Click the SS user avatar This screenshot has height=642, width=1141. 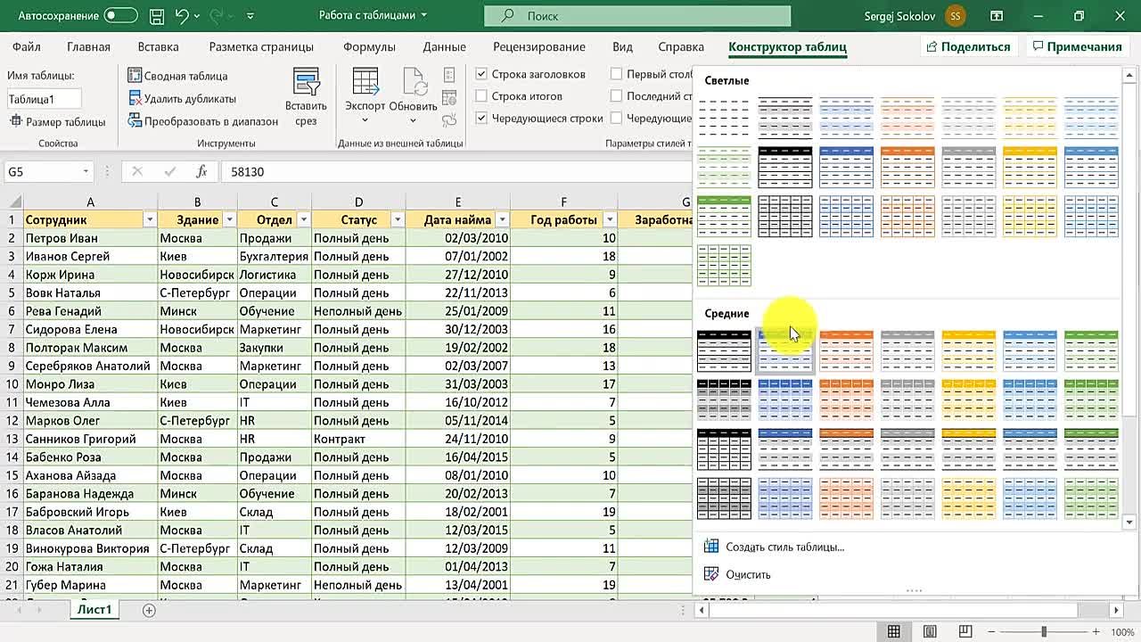[956, 16]
